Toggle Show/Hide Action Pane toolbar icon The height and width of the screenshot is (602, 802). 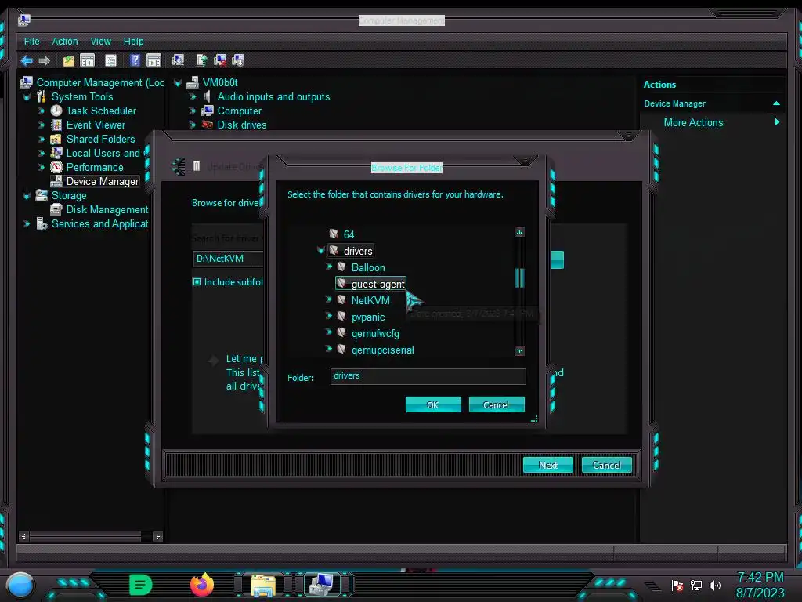(154, 60)
